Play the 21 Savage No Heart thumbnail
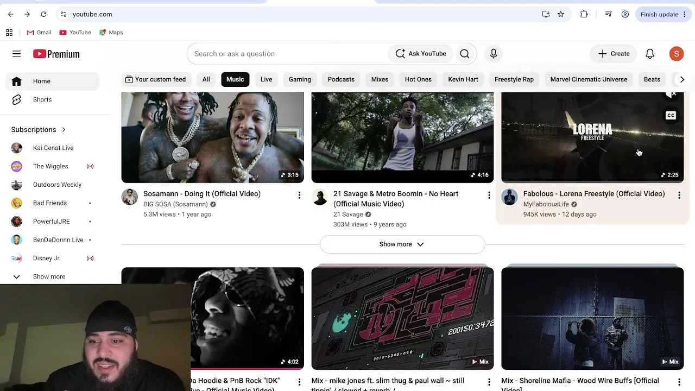Viewport: 695px width, 391px height. [x=403, y=137]
